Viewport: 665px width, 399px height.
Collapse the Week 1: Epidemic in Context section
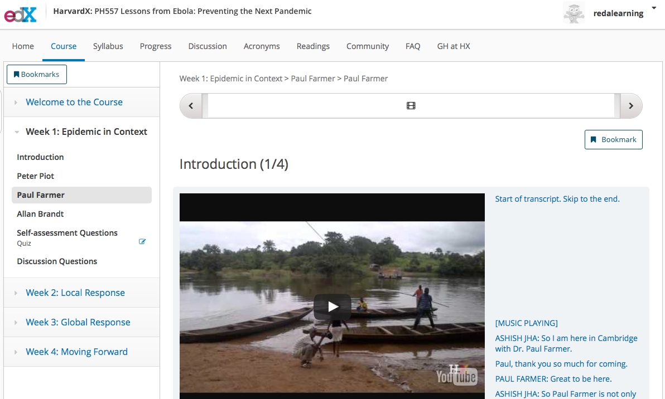[x=86, y=132]
